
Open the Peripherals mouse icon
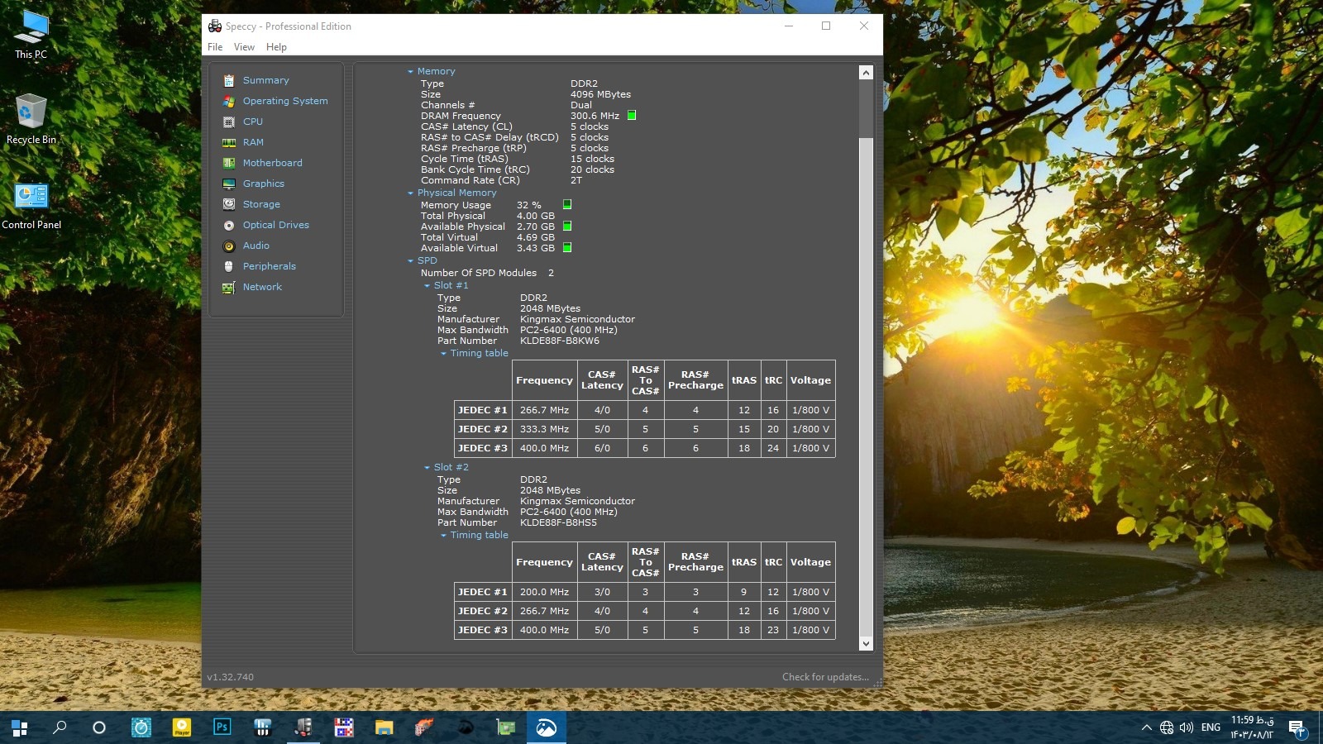pyautogui.click(x=229, y=266)
